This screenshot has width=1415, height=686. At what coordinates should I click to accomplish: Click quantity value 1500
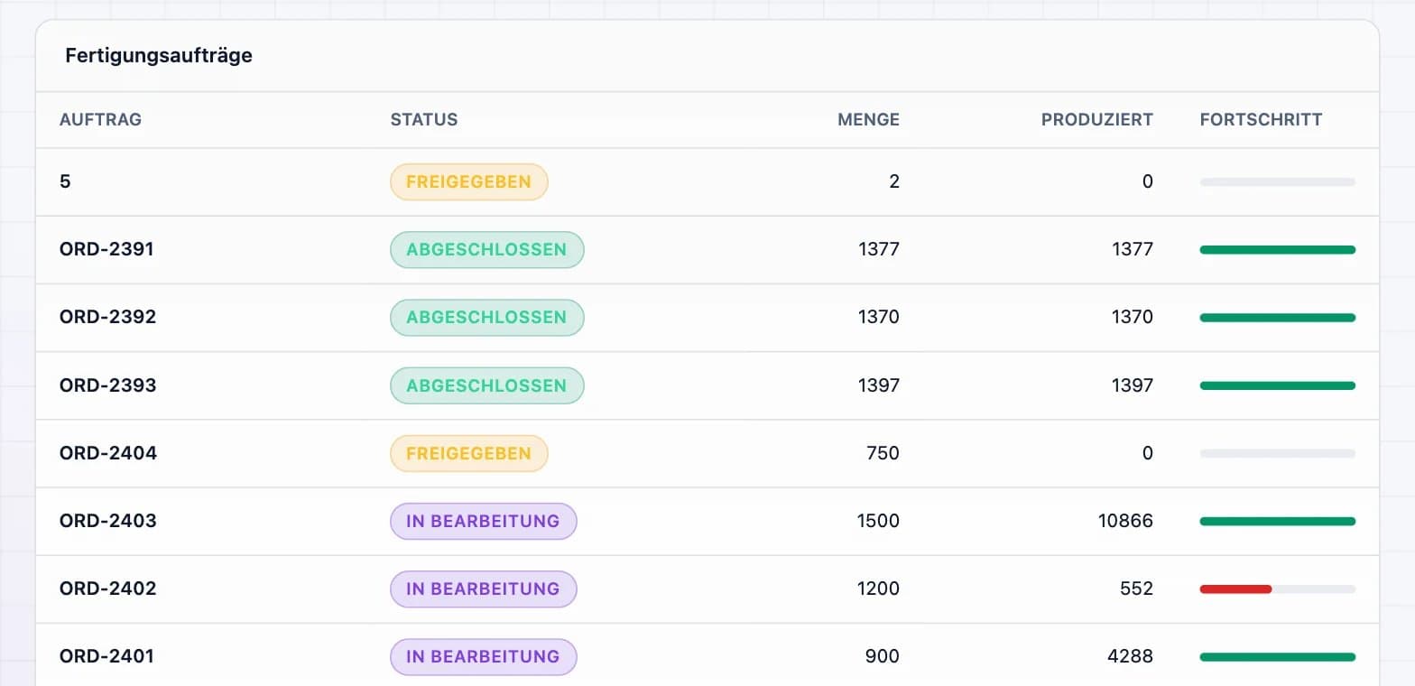coord(879,521)
